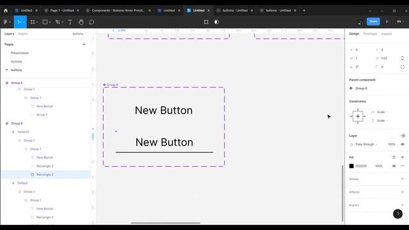The image size is (409, 230).
Task: Select the Rectangle shape tool
Action: (45, 22)
